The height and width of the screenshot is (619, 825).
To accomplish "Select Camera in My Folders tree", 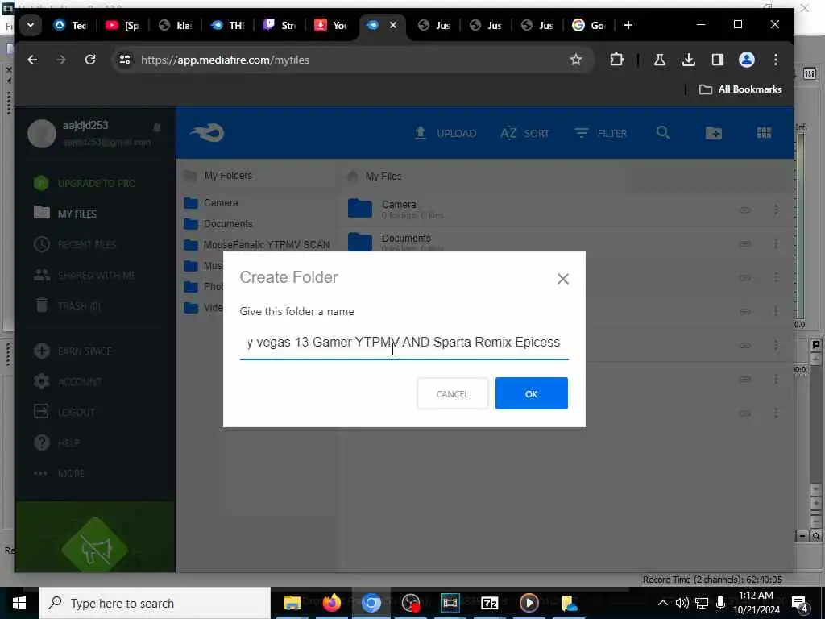I will [212, 202].
